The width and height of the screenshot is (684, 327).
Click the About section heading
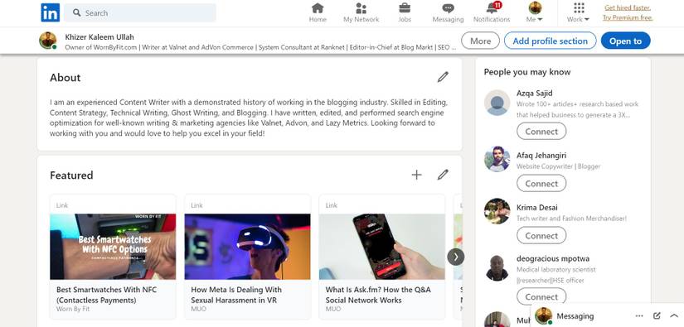point(65,78)
